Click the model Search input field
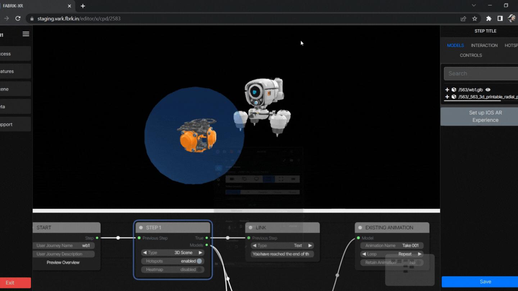 (x=481, y=74)
